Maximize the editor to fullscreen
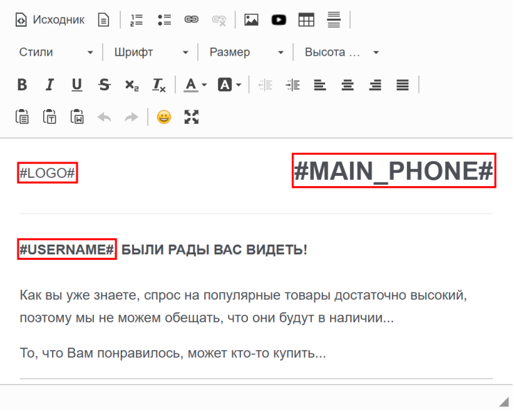The width and height of the screenshot is (514, 412). pyautogui.click(x=192, y=117)
